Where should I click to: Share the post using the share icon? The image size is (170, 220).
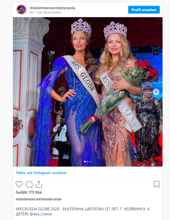pyautogui.click(x=39, y=184)
